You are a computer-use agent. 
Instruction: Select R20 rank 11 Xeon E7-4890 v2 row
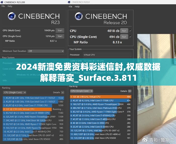pyautogui.click(x=101, y=134)
